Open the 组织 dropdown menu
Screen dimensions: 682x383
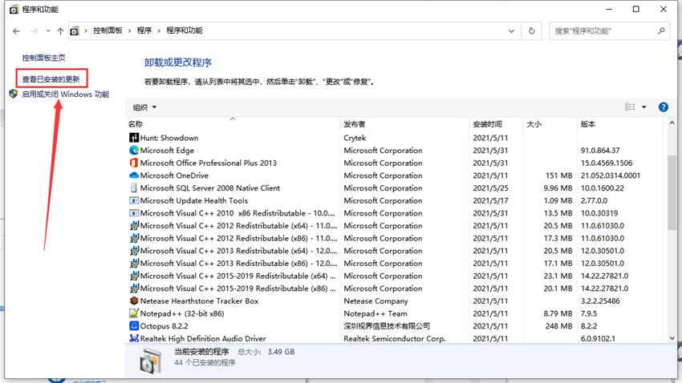tap(145, 107)
